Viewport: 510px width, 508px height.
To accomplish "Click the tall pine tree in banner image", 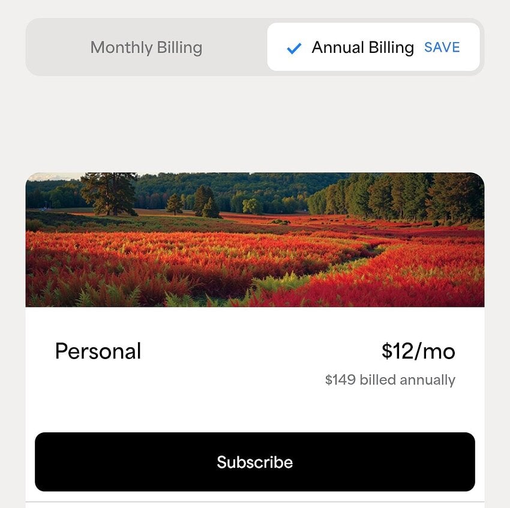I will (109, 192).
